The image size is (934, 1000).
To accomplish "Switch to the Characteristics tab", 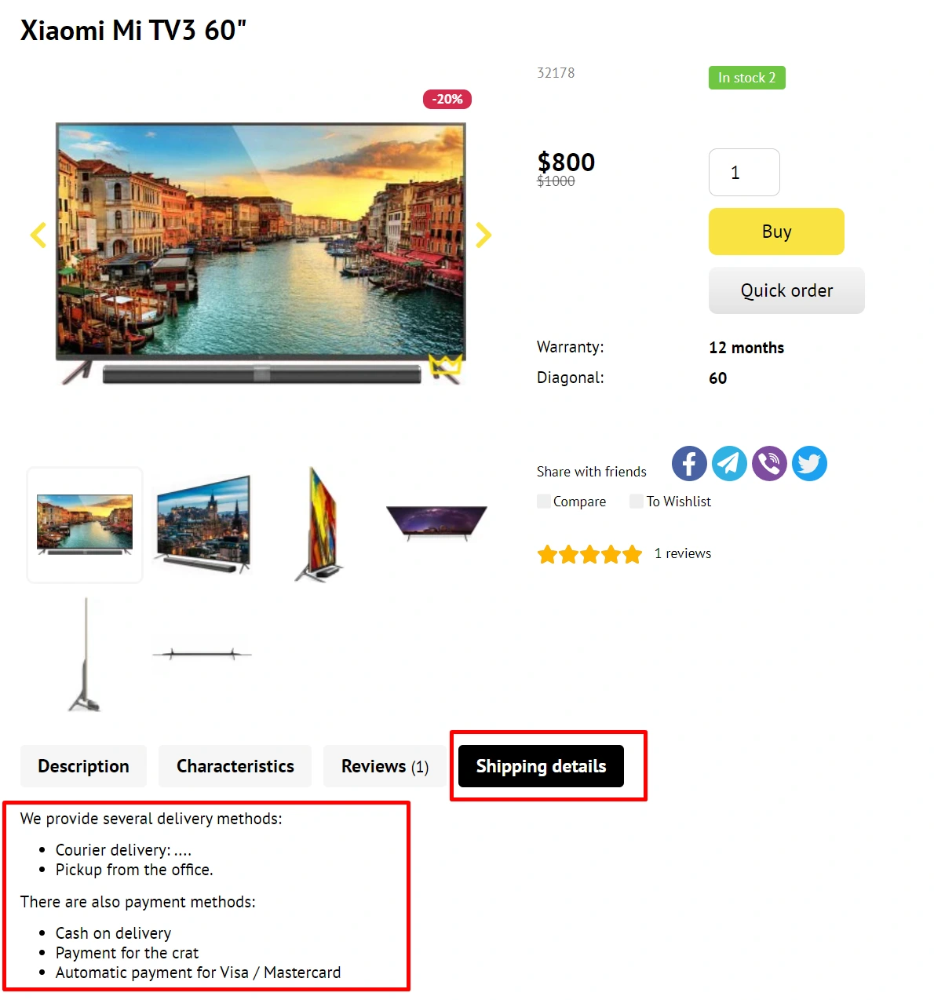I will [x=235, y=766].
